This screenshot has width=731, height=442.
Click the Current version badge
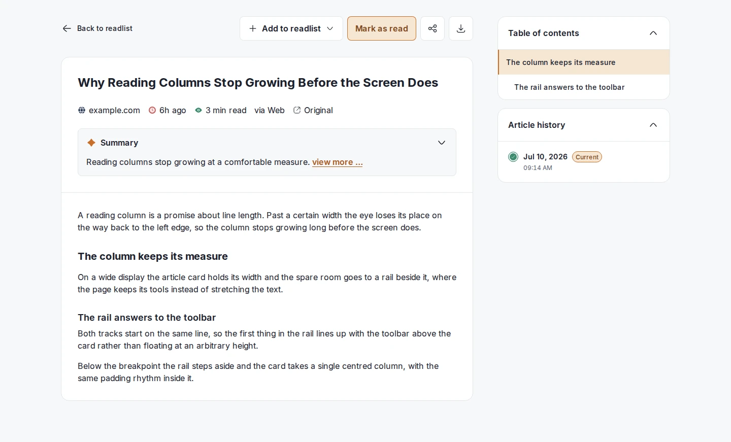point(587,157)
